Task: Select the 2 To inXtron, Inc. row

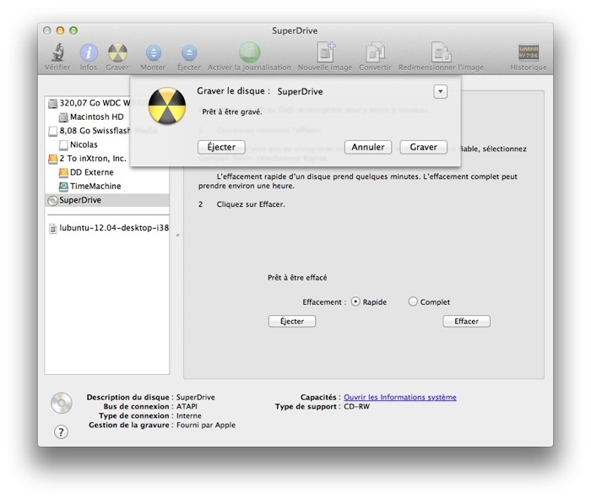Action: point(107,159)
